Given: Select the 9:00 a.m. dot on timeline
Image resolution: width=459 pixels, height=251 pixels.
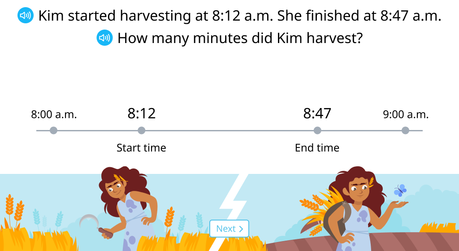Looking at the screenshot, I should point(405,130).
